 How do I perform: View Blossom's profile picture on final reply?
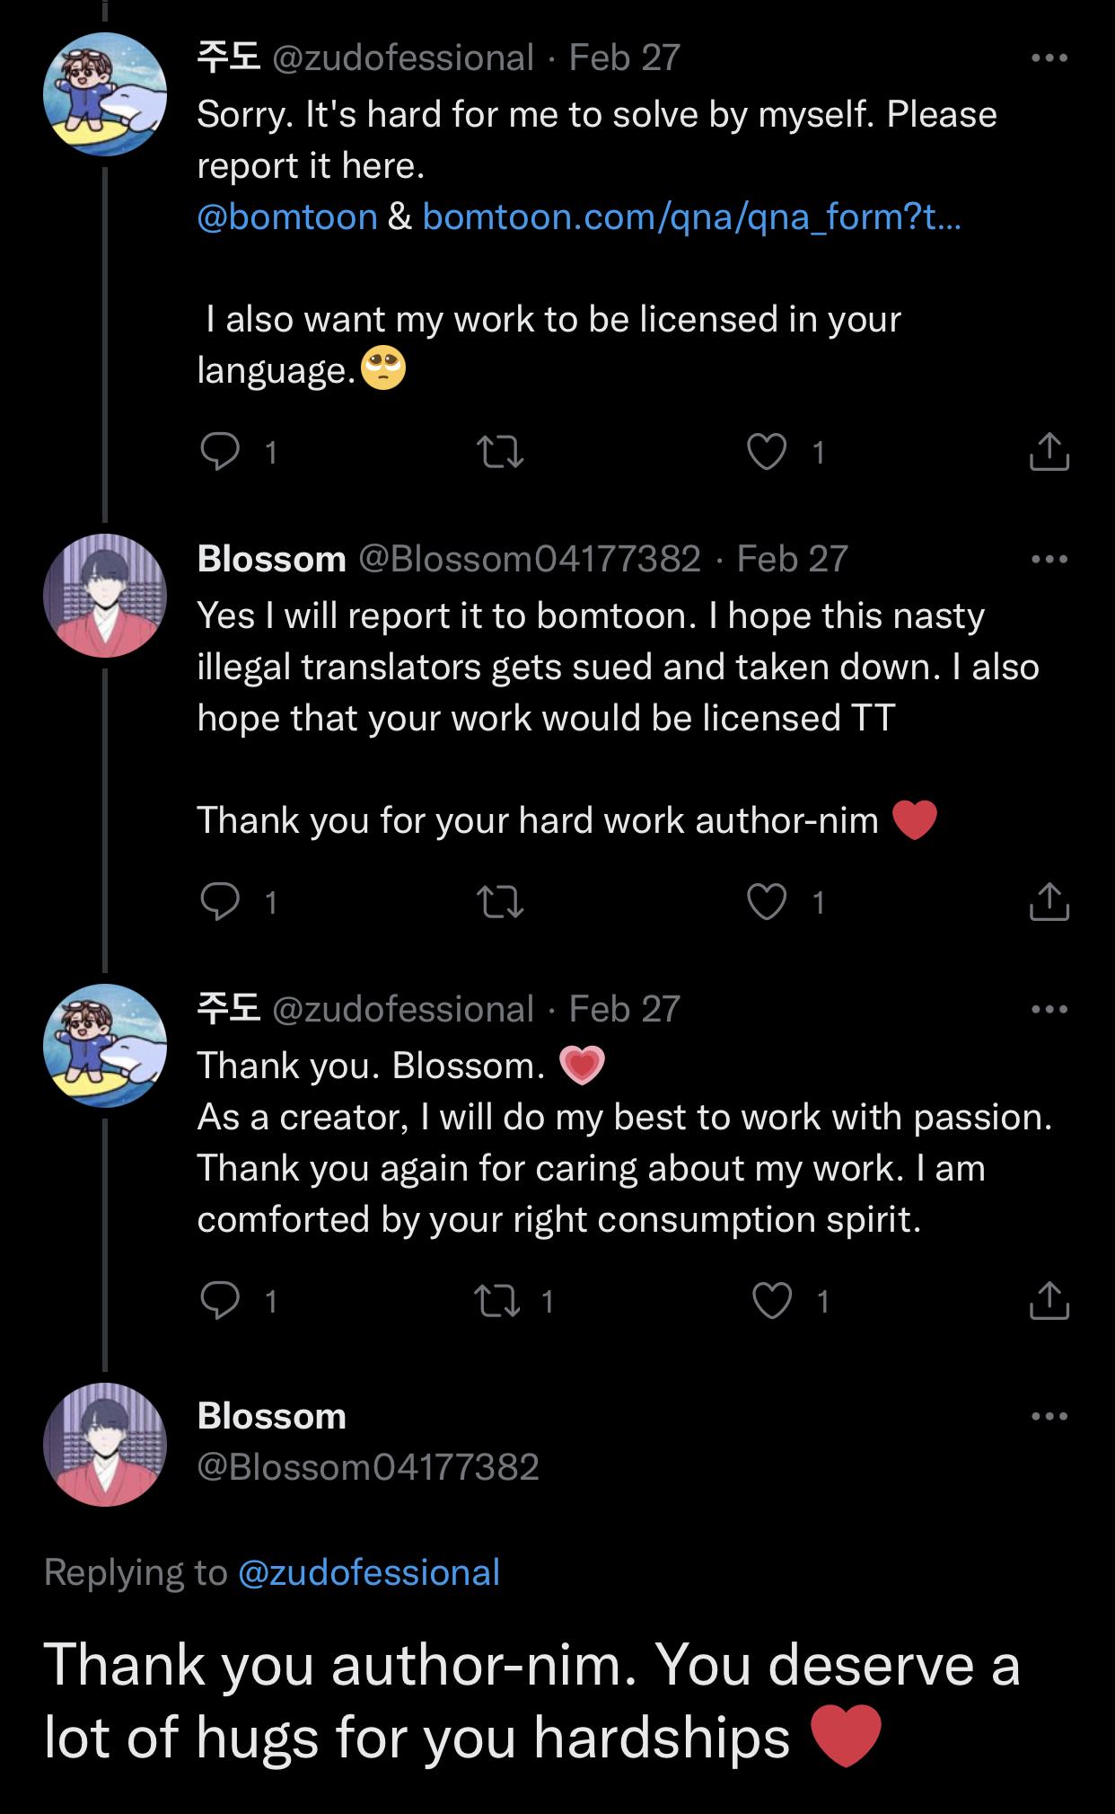(105, 1444)
